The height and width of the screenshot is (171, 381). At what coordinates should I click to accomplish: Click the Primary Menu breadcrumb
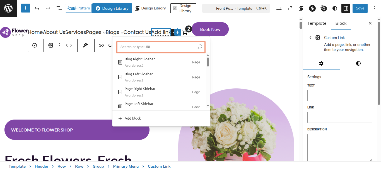[x=126, y=166]
